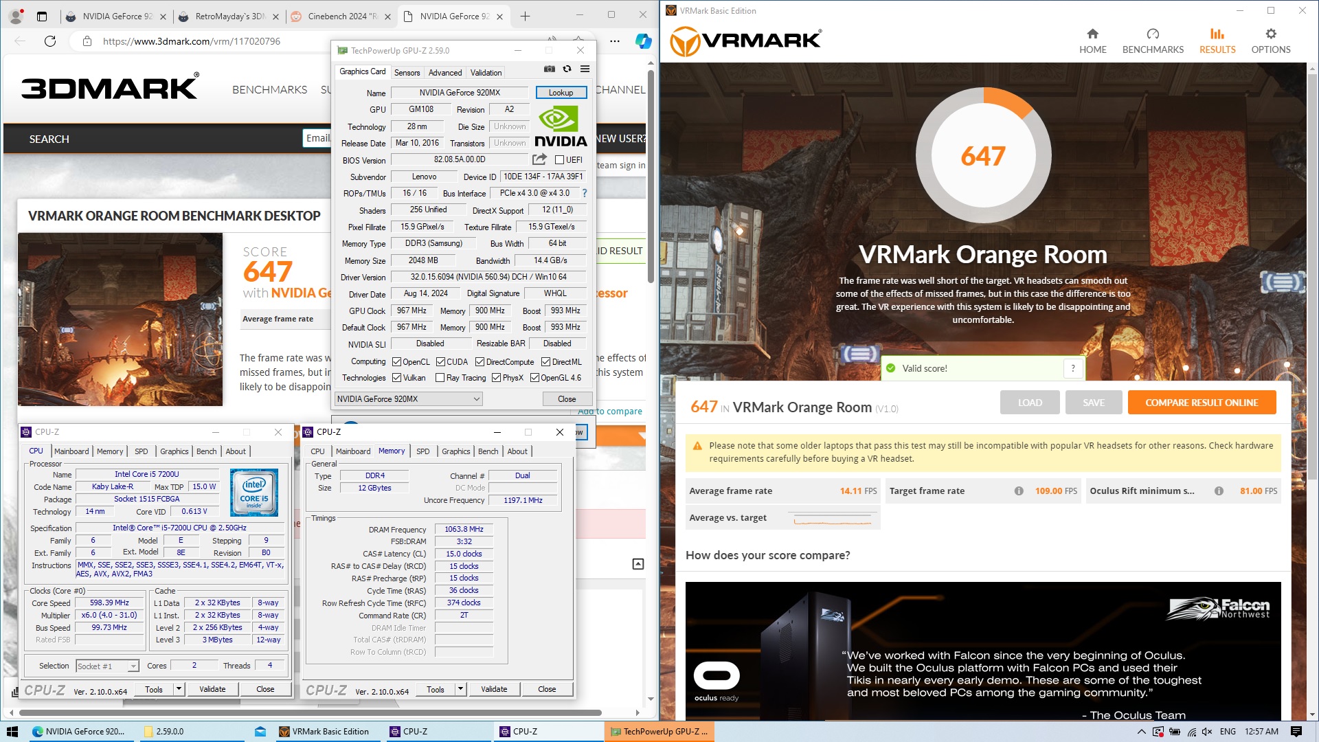Open Graphics tab in right CPU-Z window
The width and height of the screenshot is (1319, 742).
pyautogui.click(x=455, y=451)
